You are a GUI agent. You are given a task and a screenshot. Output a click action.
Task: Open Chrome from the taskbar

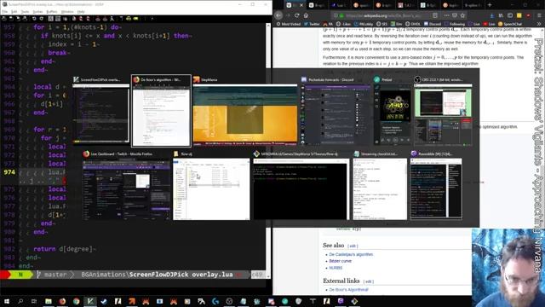tap(76, 301)
